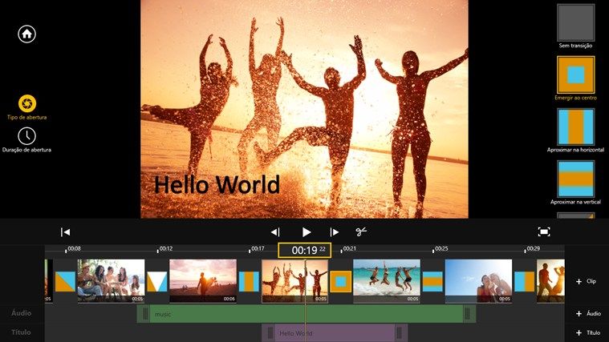
Task: Select the ocean jumping people clip
Action: [387, 281]
